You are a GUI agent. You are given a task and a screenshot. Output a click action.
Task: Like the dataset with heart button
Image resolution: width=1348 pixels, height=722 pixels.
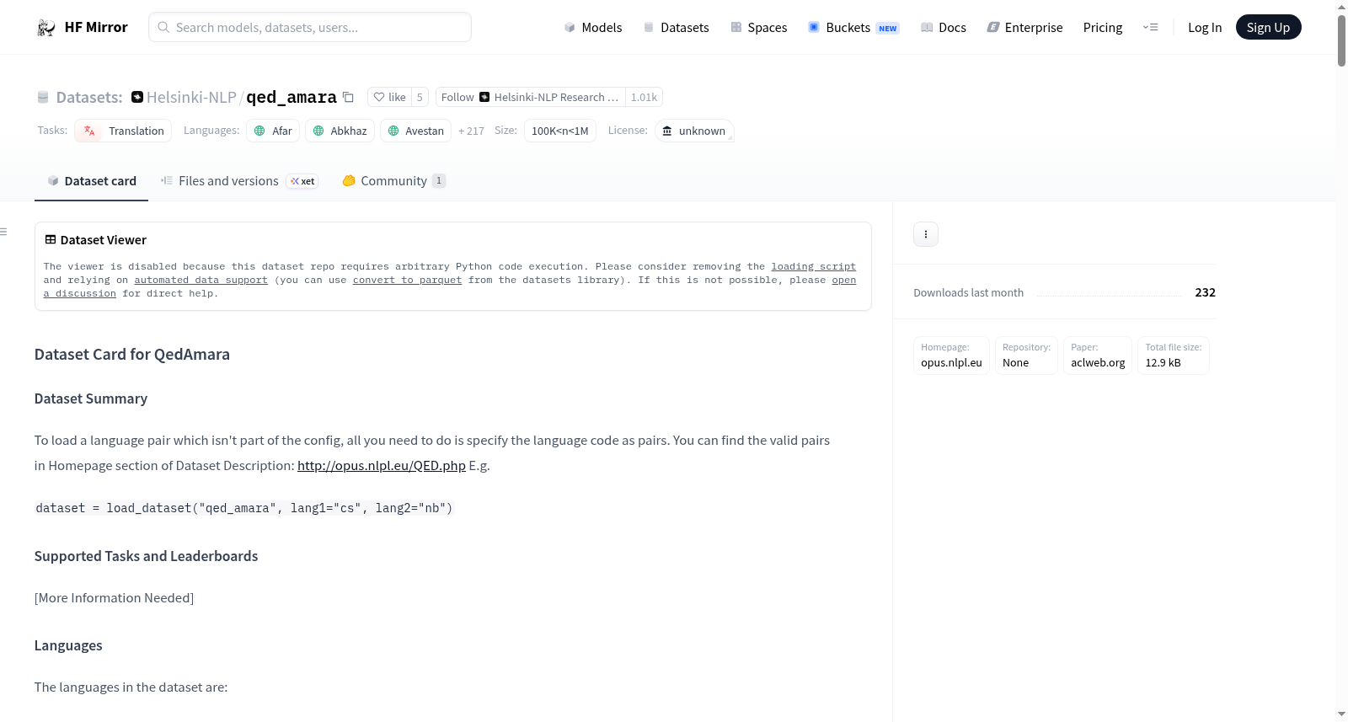point(390,97)
